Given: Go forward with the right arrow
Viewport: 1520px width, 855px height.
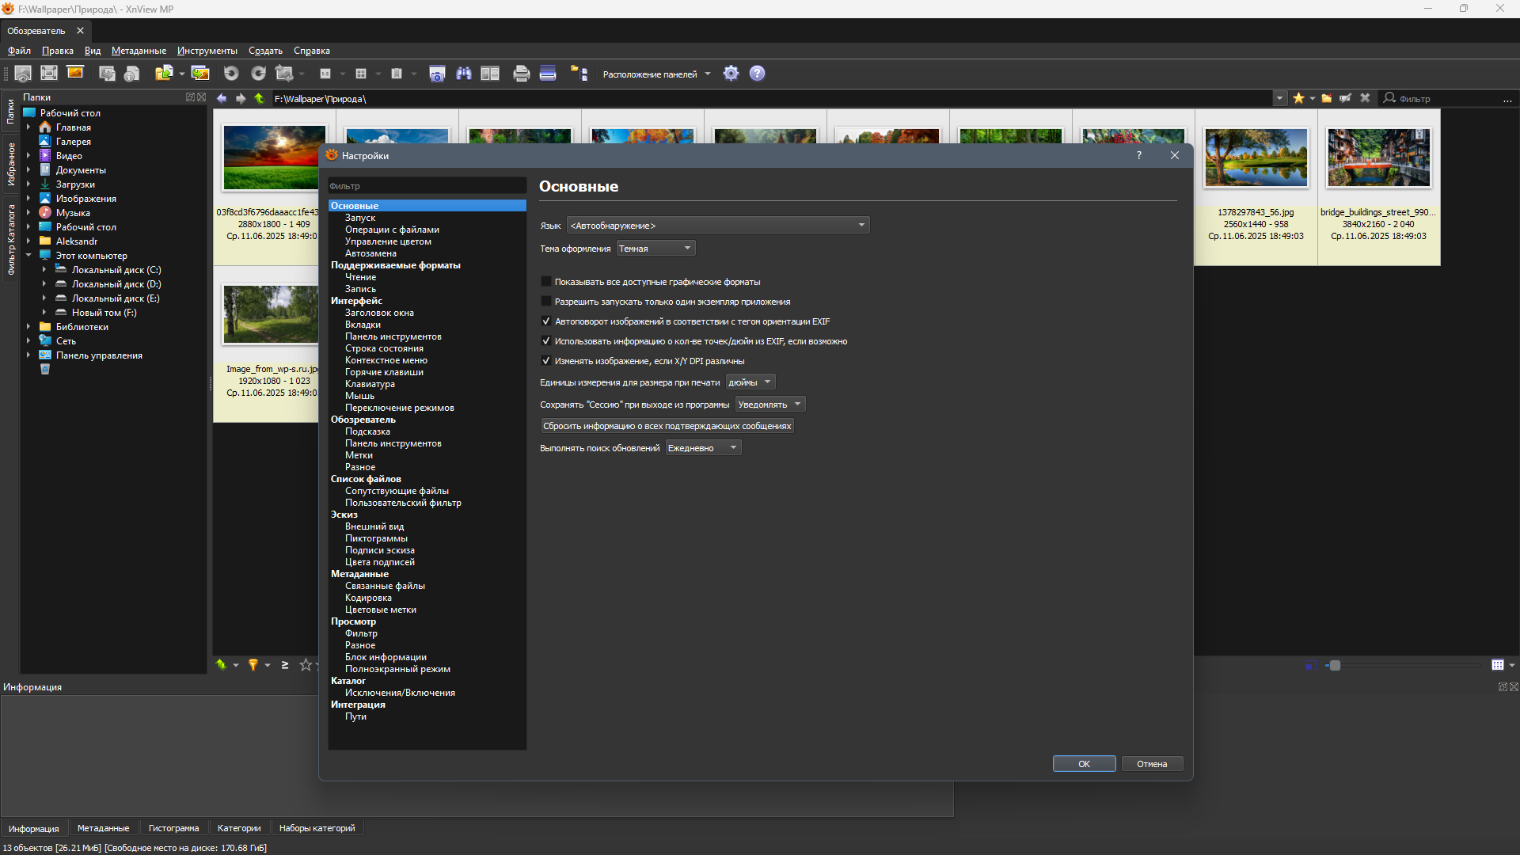Looking at the screenshot, I should pos(241,99).
